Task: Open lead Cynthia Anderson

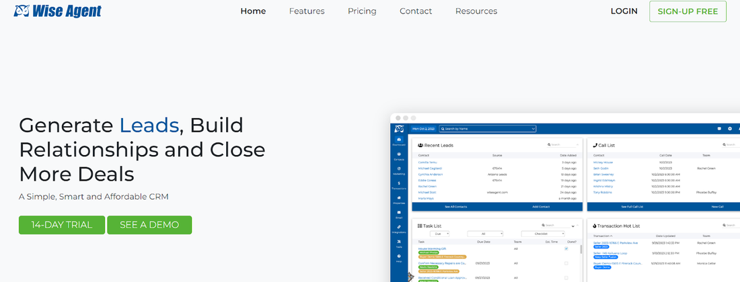Action: point(431,174)
